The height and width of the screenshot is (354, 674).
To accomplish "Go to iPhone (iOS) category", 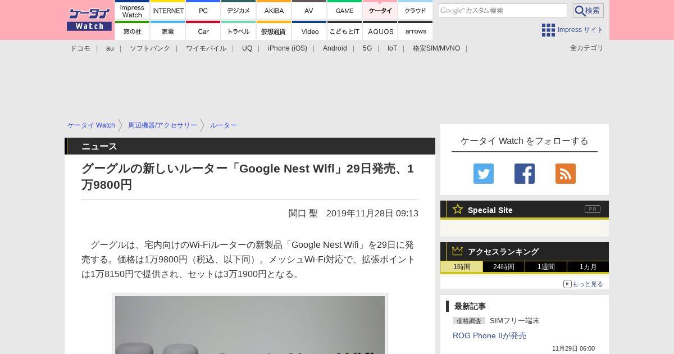I will (x=288, y=48).
